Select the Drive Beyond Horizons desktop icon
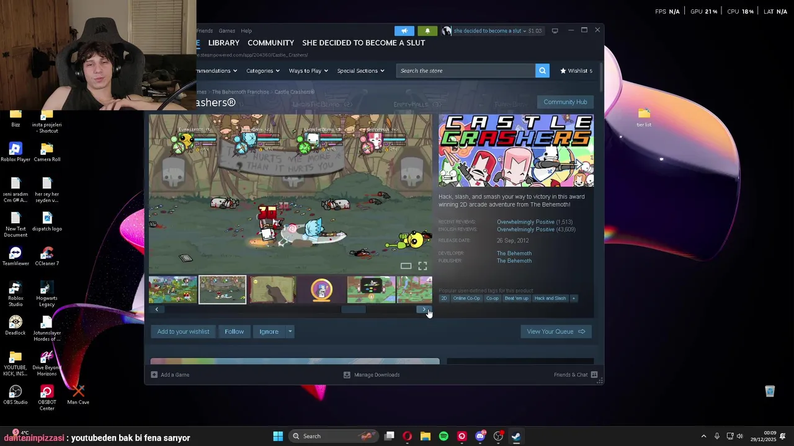The image size is (794, 446). click(47, 363)
